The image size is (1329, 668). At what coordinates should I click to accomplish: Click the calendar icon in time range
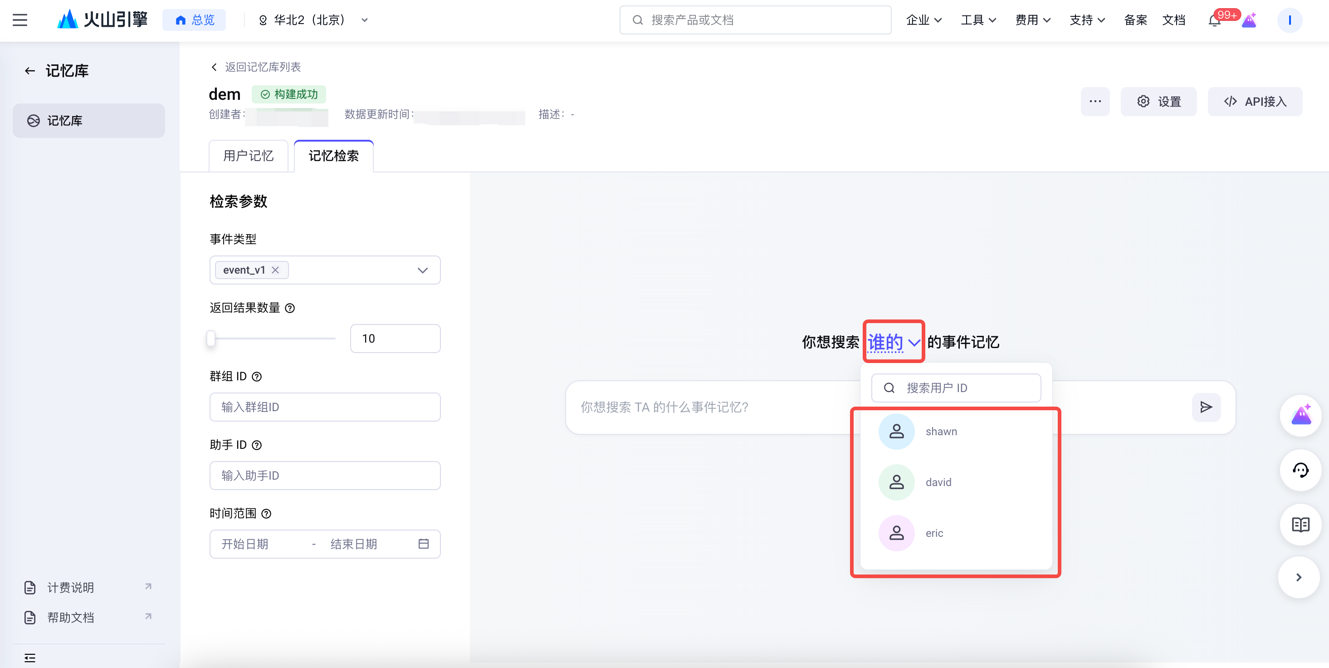coord(423,544)
